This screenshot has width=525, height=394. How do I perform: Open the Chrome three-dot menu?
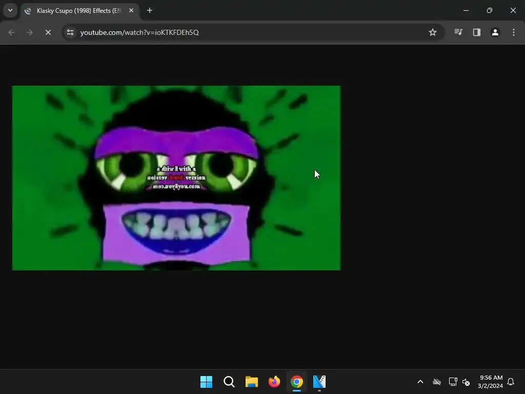tap(514, 32)
